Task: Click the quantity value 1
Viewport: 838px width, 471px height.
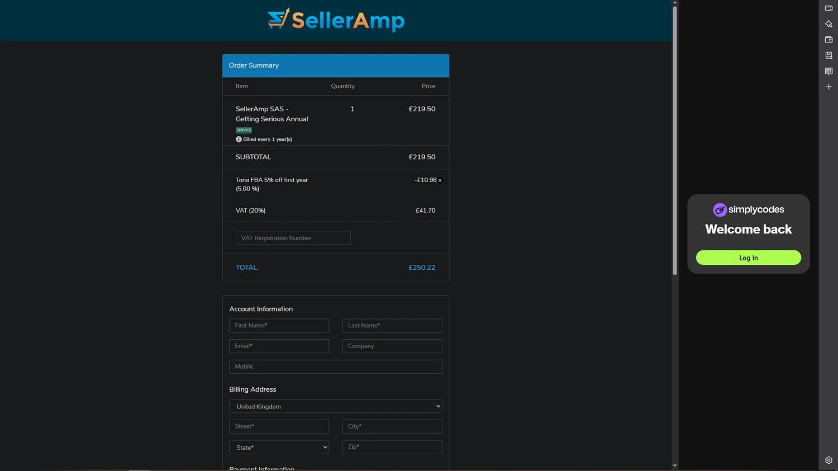Action: point(353,109)
